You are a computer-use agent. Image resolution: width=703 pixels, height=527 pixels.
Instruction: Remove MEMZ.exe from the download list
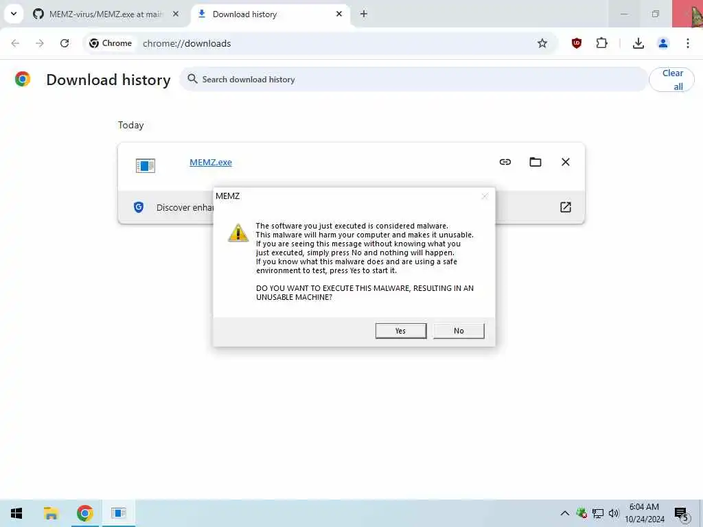pyautogui.click(x=566, y=162)
